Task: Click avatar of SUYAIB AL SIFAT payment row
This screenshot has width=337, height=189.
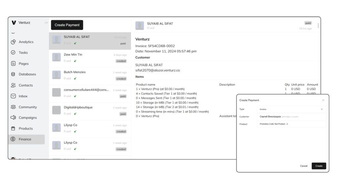Action: [57, 40]
